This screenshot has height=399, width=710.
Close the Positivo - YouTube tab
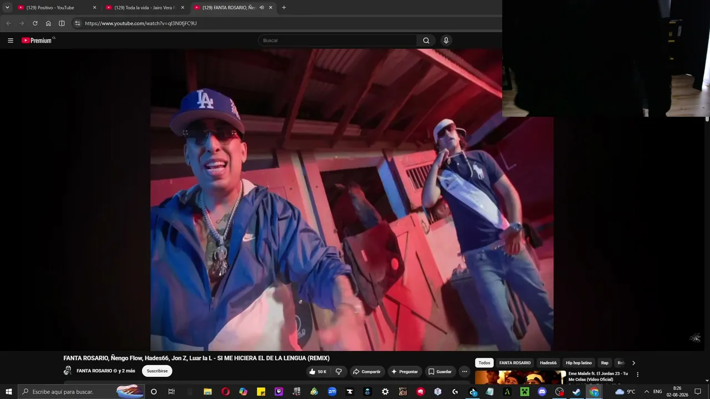pos(94,8)
